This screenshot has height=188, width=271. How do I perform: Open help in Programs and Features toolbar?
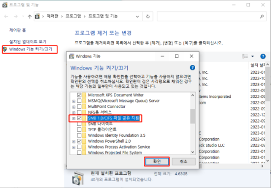point(263,56)
